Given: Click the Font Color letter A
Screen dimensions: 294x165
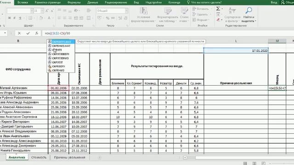Looking at the screenshot, I should pos(49,18).
